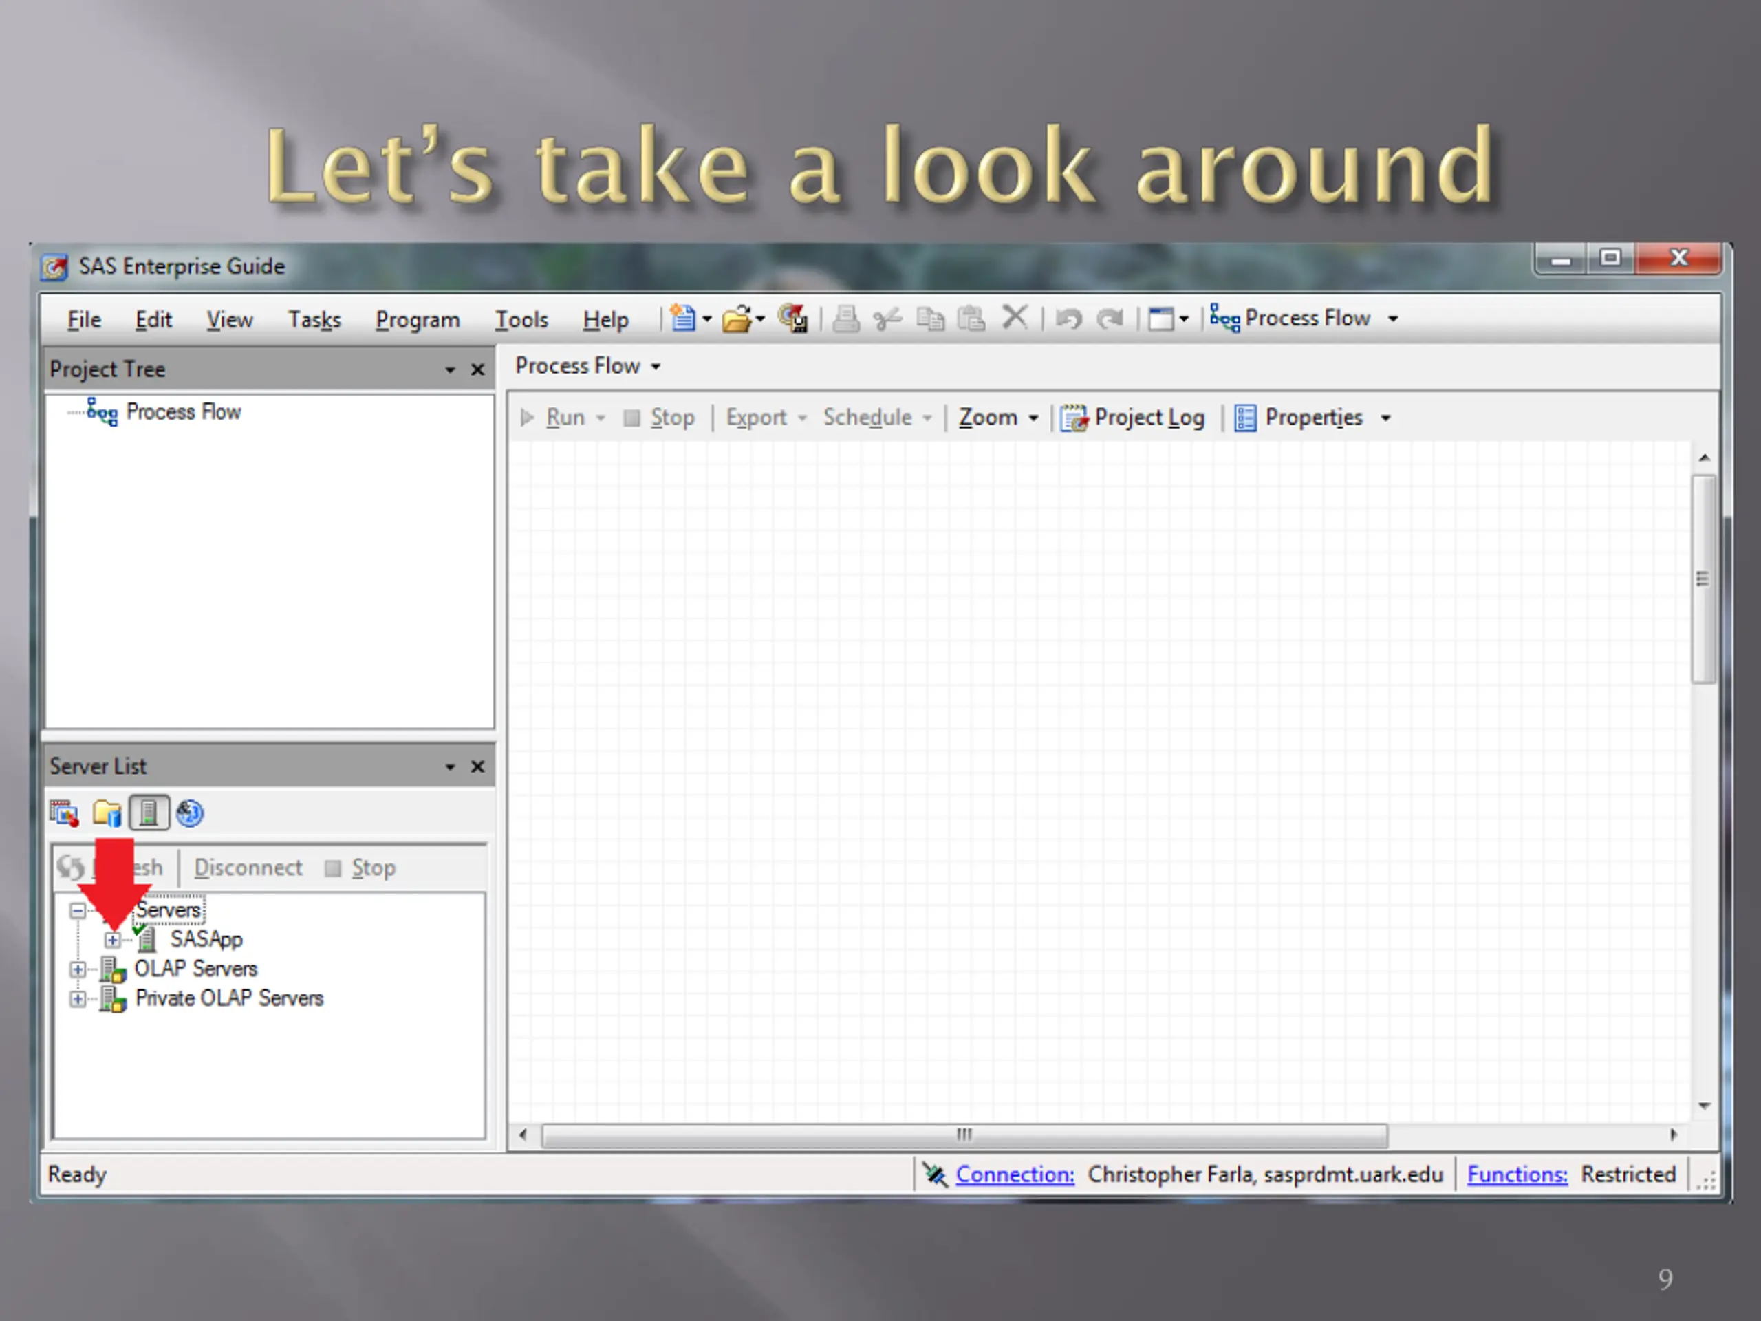
Task: Open the File menu
Action: click(x=84, y=319)
